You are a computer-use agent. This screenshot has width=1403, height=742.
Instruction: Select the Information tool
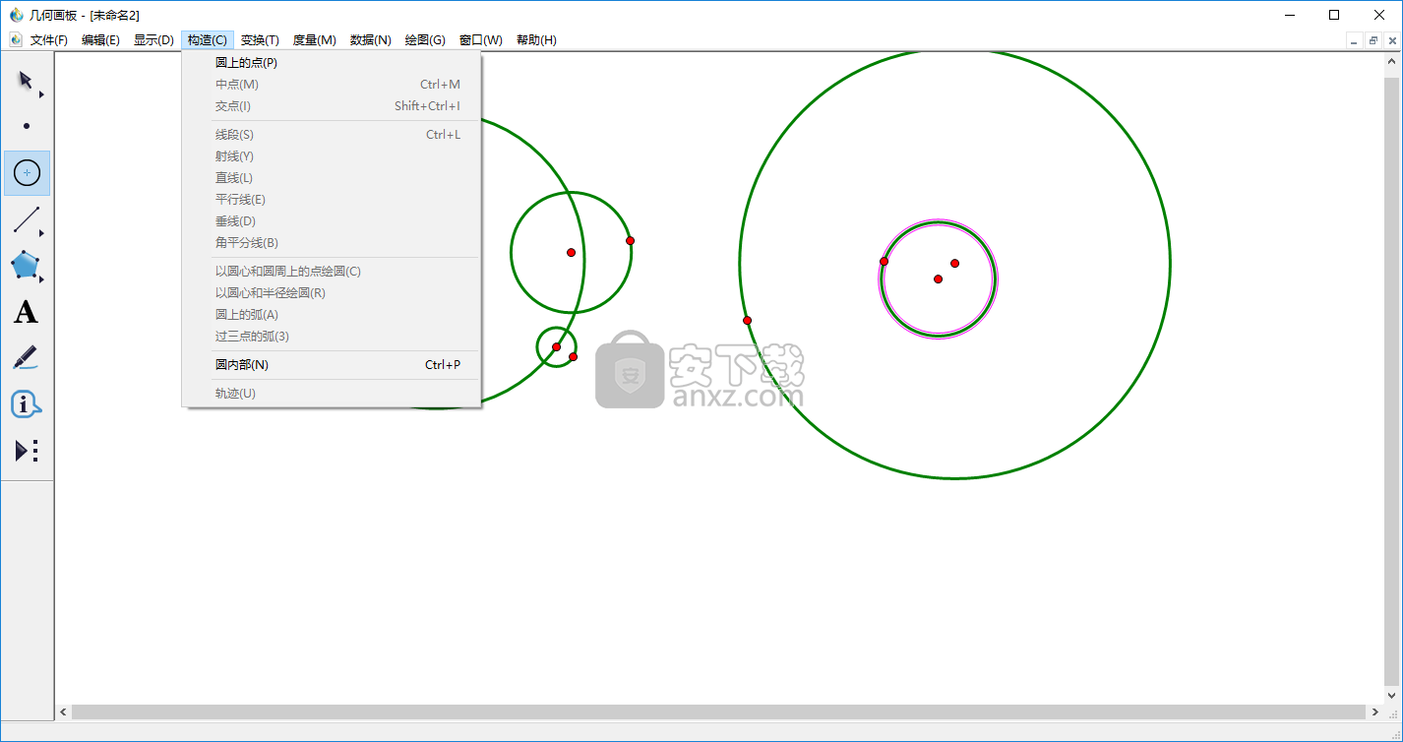click(26, 403)
